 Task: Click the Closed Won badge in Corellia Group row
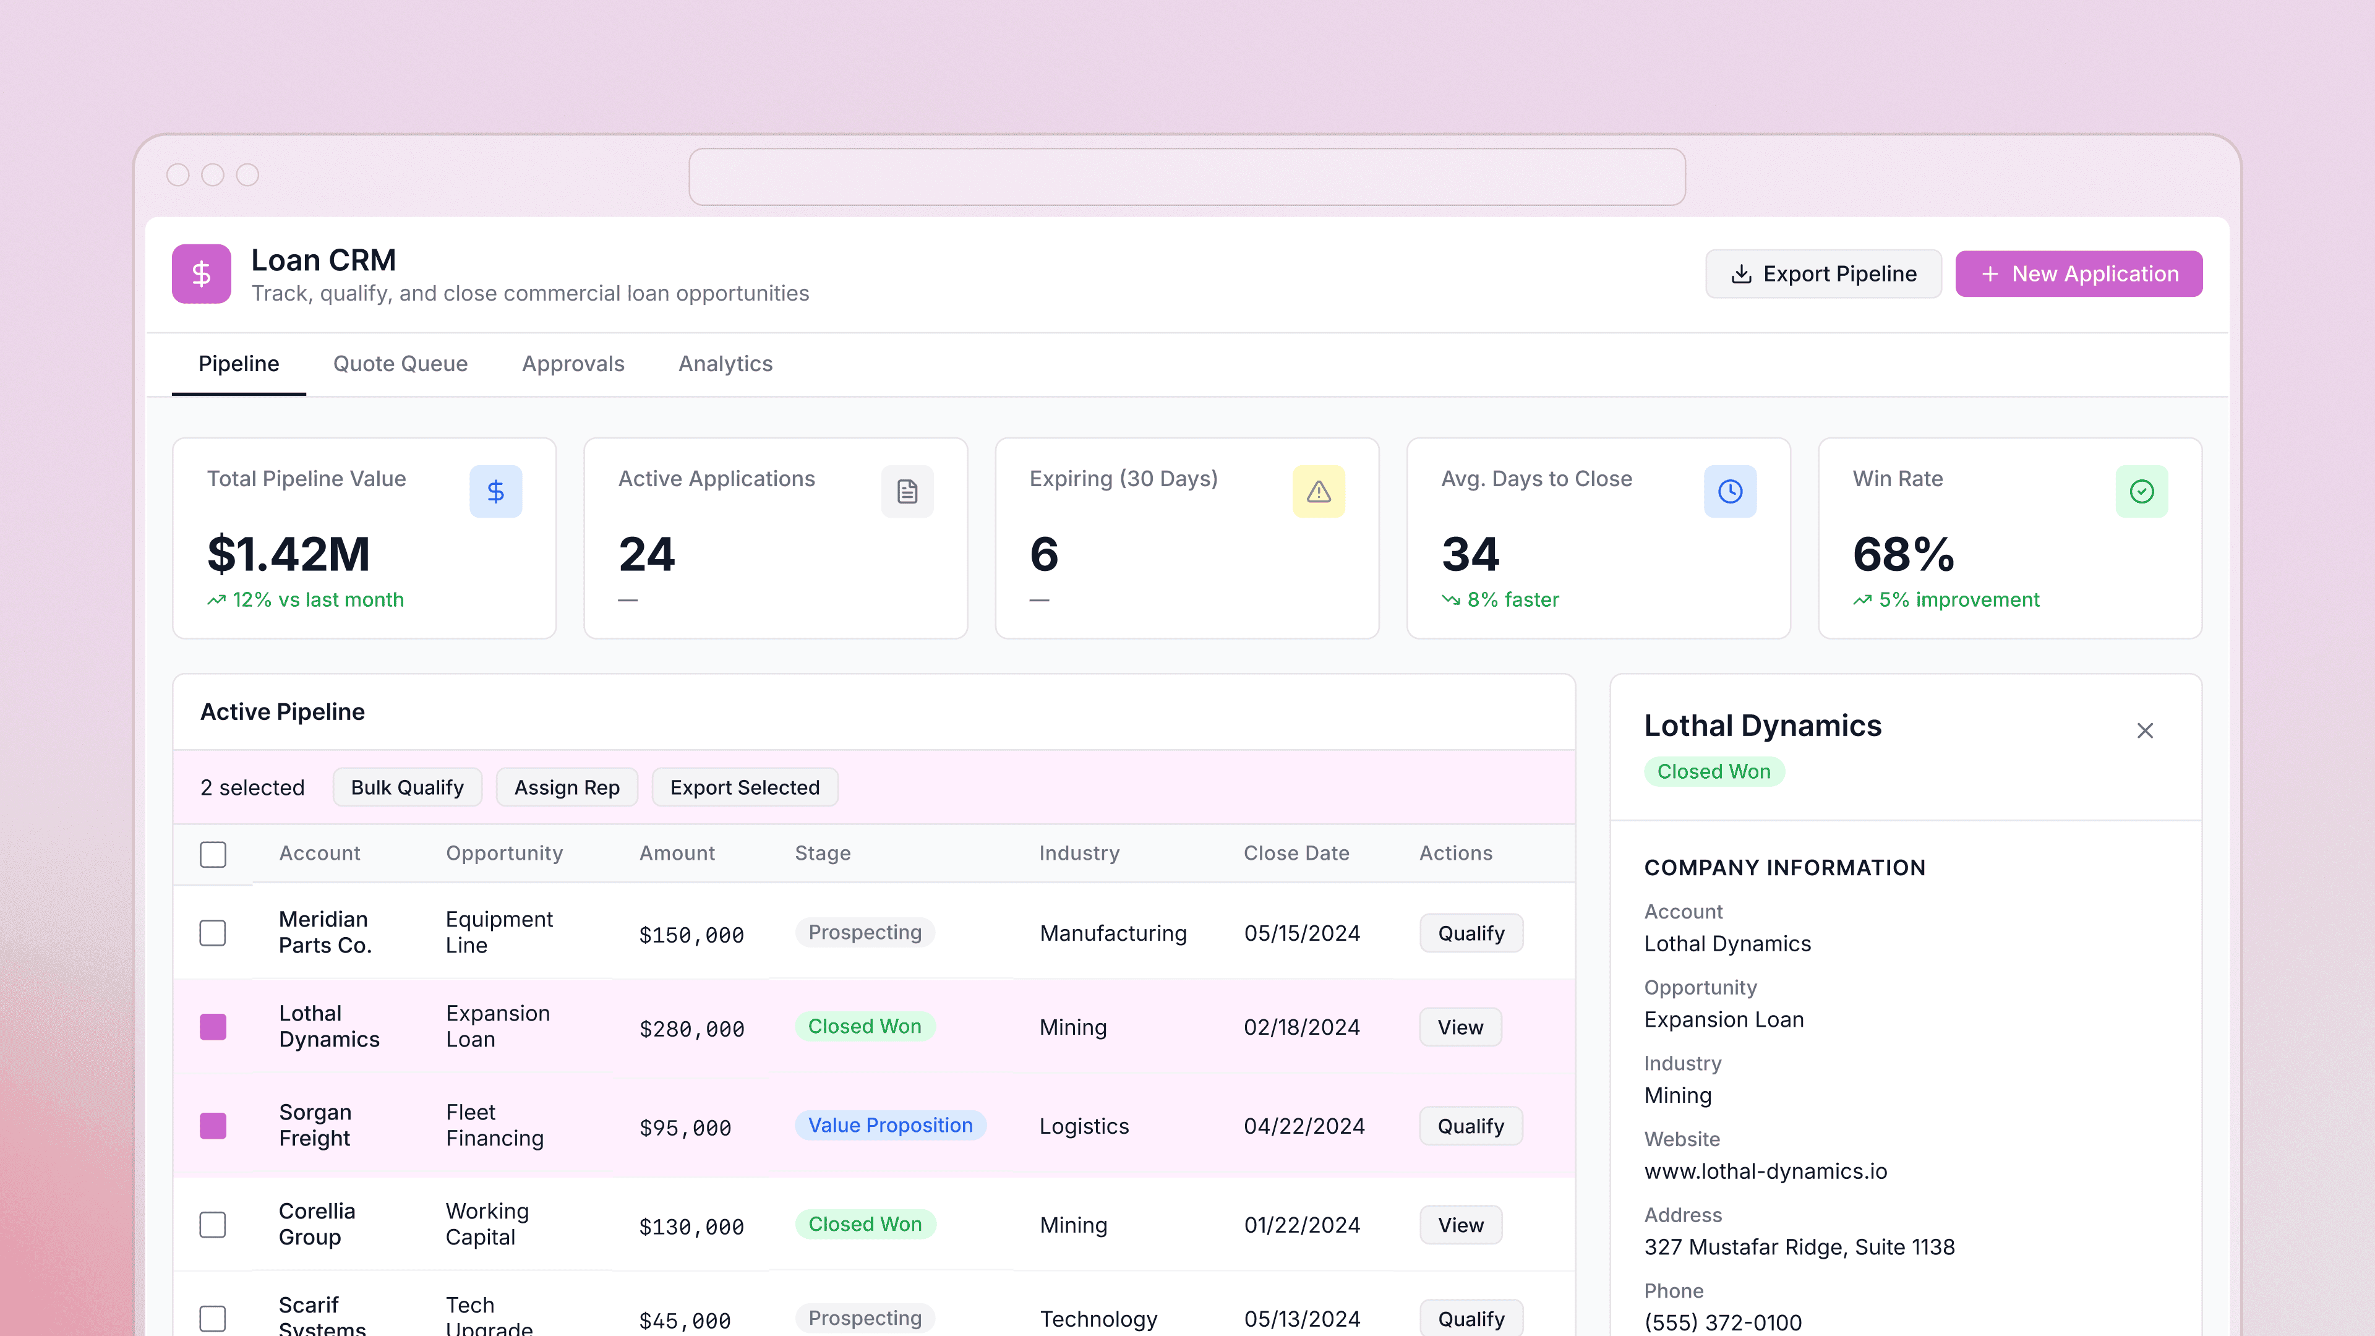[865, 1223]
